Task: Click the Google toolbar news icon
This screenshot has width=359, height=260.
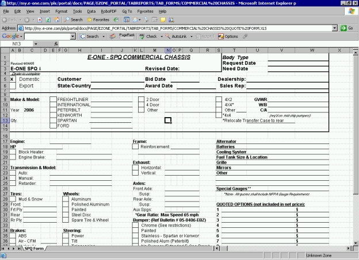Action: point(112,36)
